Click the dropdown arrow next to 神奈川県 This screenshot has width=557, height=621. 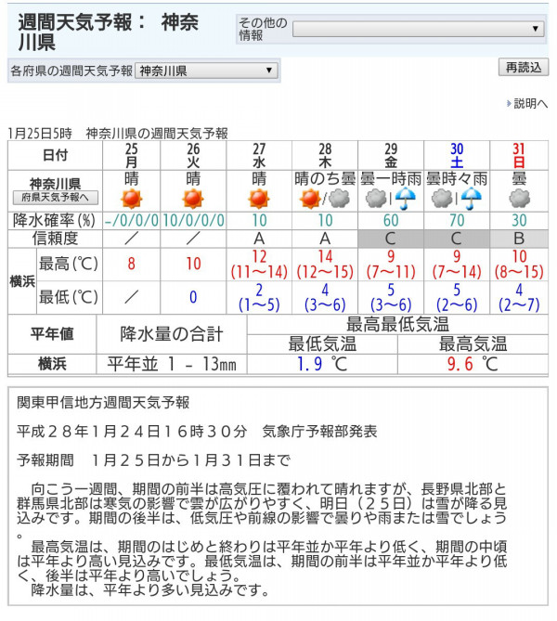(x=269, y=71)
